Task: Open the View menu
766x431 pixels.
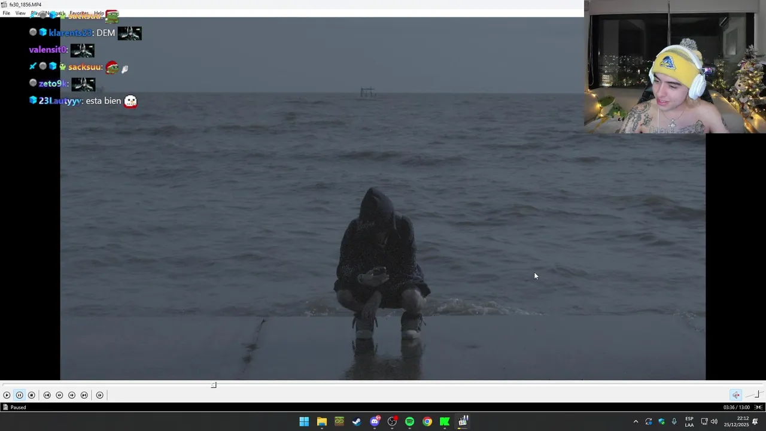Action: point(20,13)
